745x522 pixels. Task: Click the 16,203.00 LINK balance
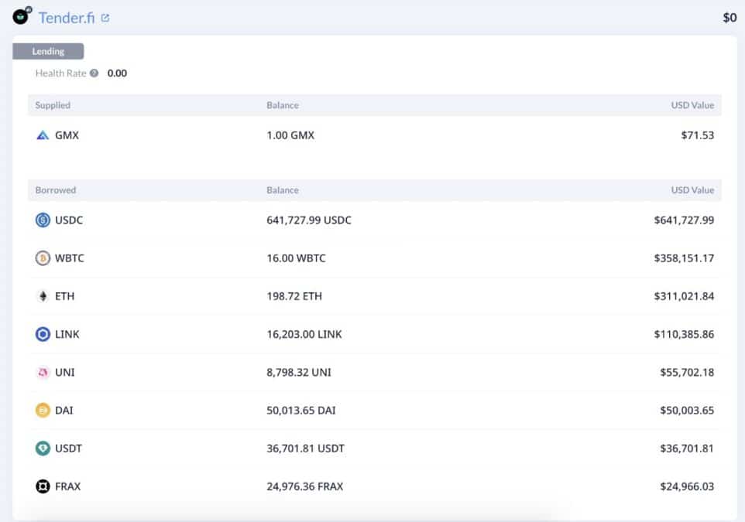click(x=304, y=334)
